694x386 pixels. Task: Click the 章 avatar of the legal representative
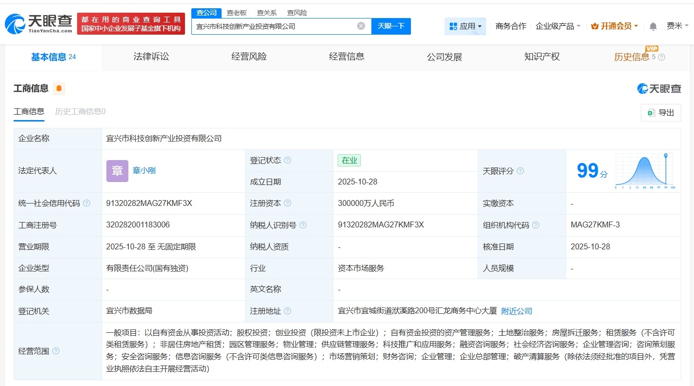coord(117,171)
